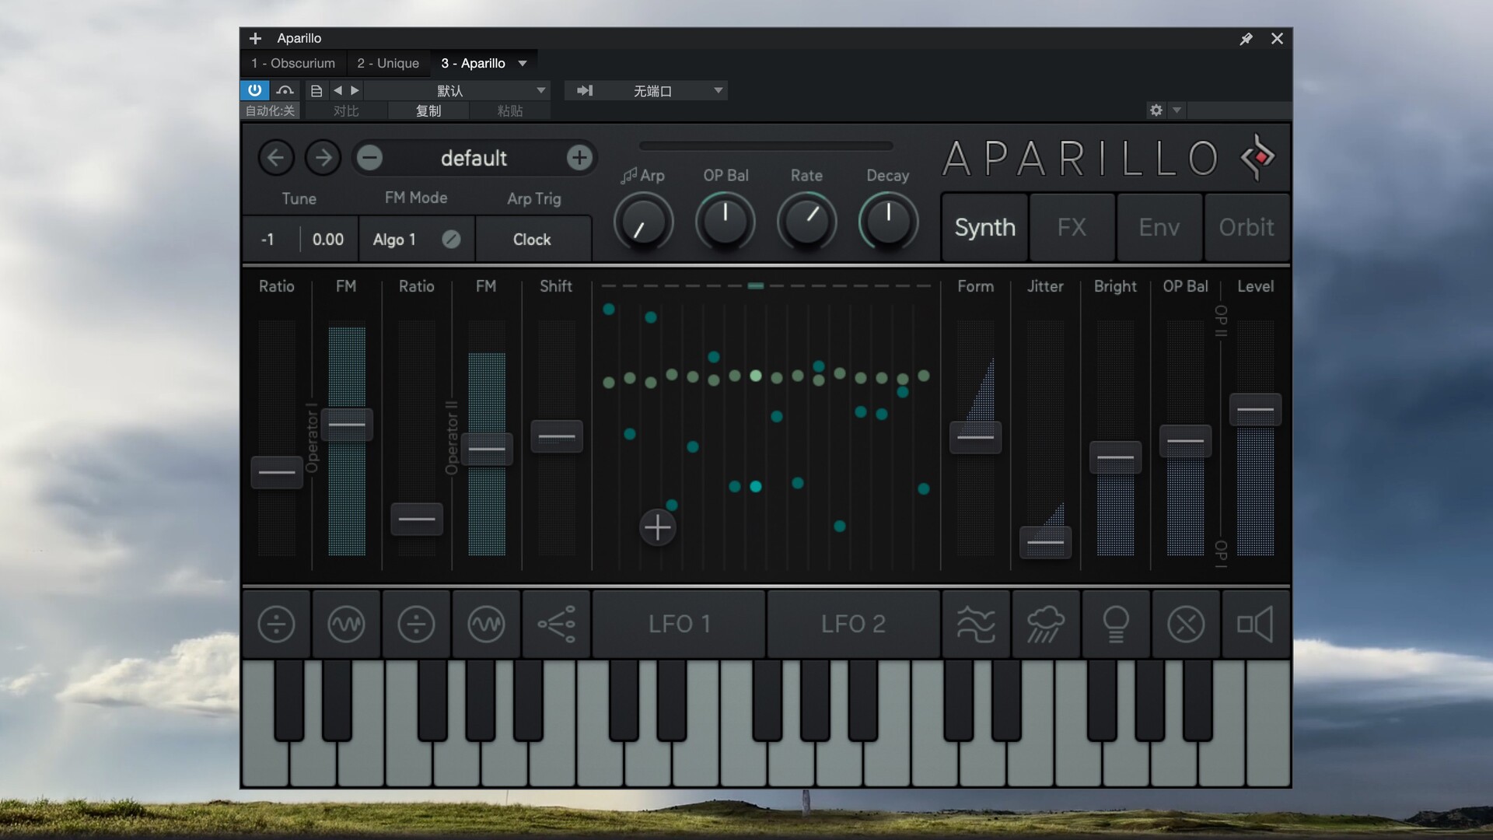Click the next preset arrow button
This screenshot has width=1493, height=840.
click(x=323, y=158)
